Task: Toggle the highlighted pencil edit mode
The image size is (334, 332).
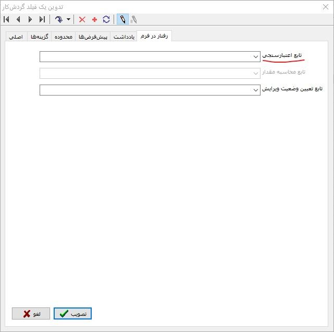Action: coord(122,19)
